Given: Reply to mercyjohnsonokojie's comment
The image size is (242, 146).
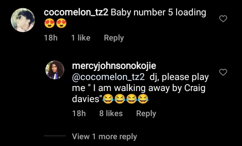Looking at the screenshot, I should pos(146,114).
